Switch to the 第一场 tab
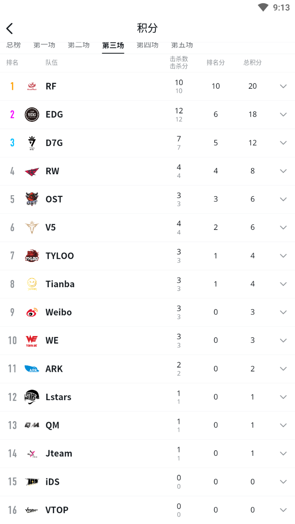The width and height of the screenshot is (295, 524). tap(44, 46)
